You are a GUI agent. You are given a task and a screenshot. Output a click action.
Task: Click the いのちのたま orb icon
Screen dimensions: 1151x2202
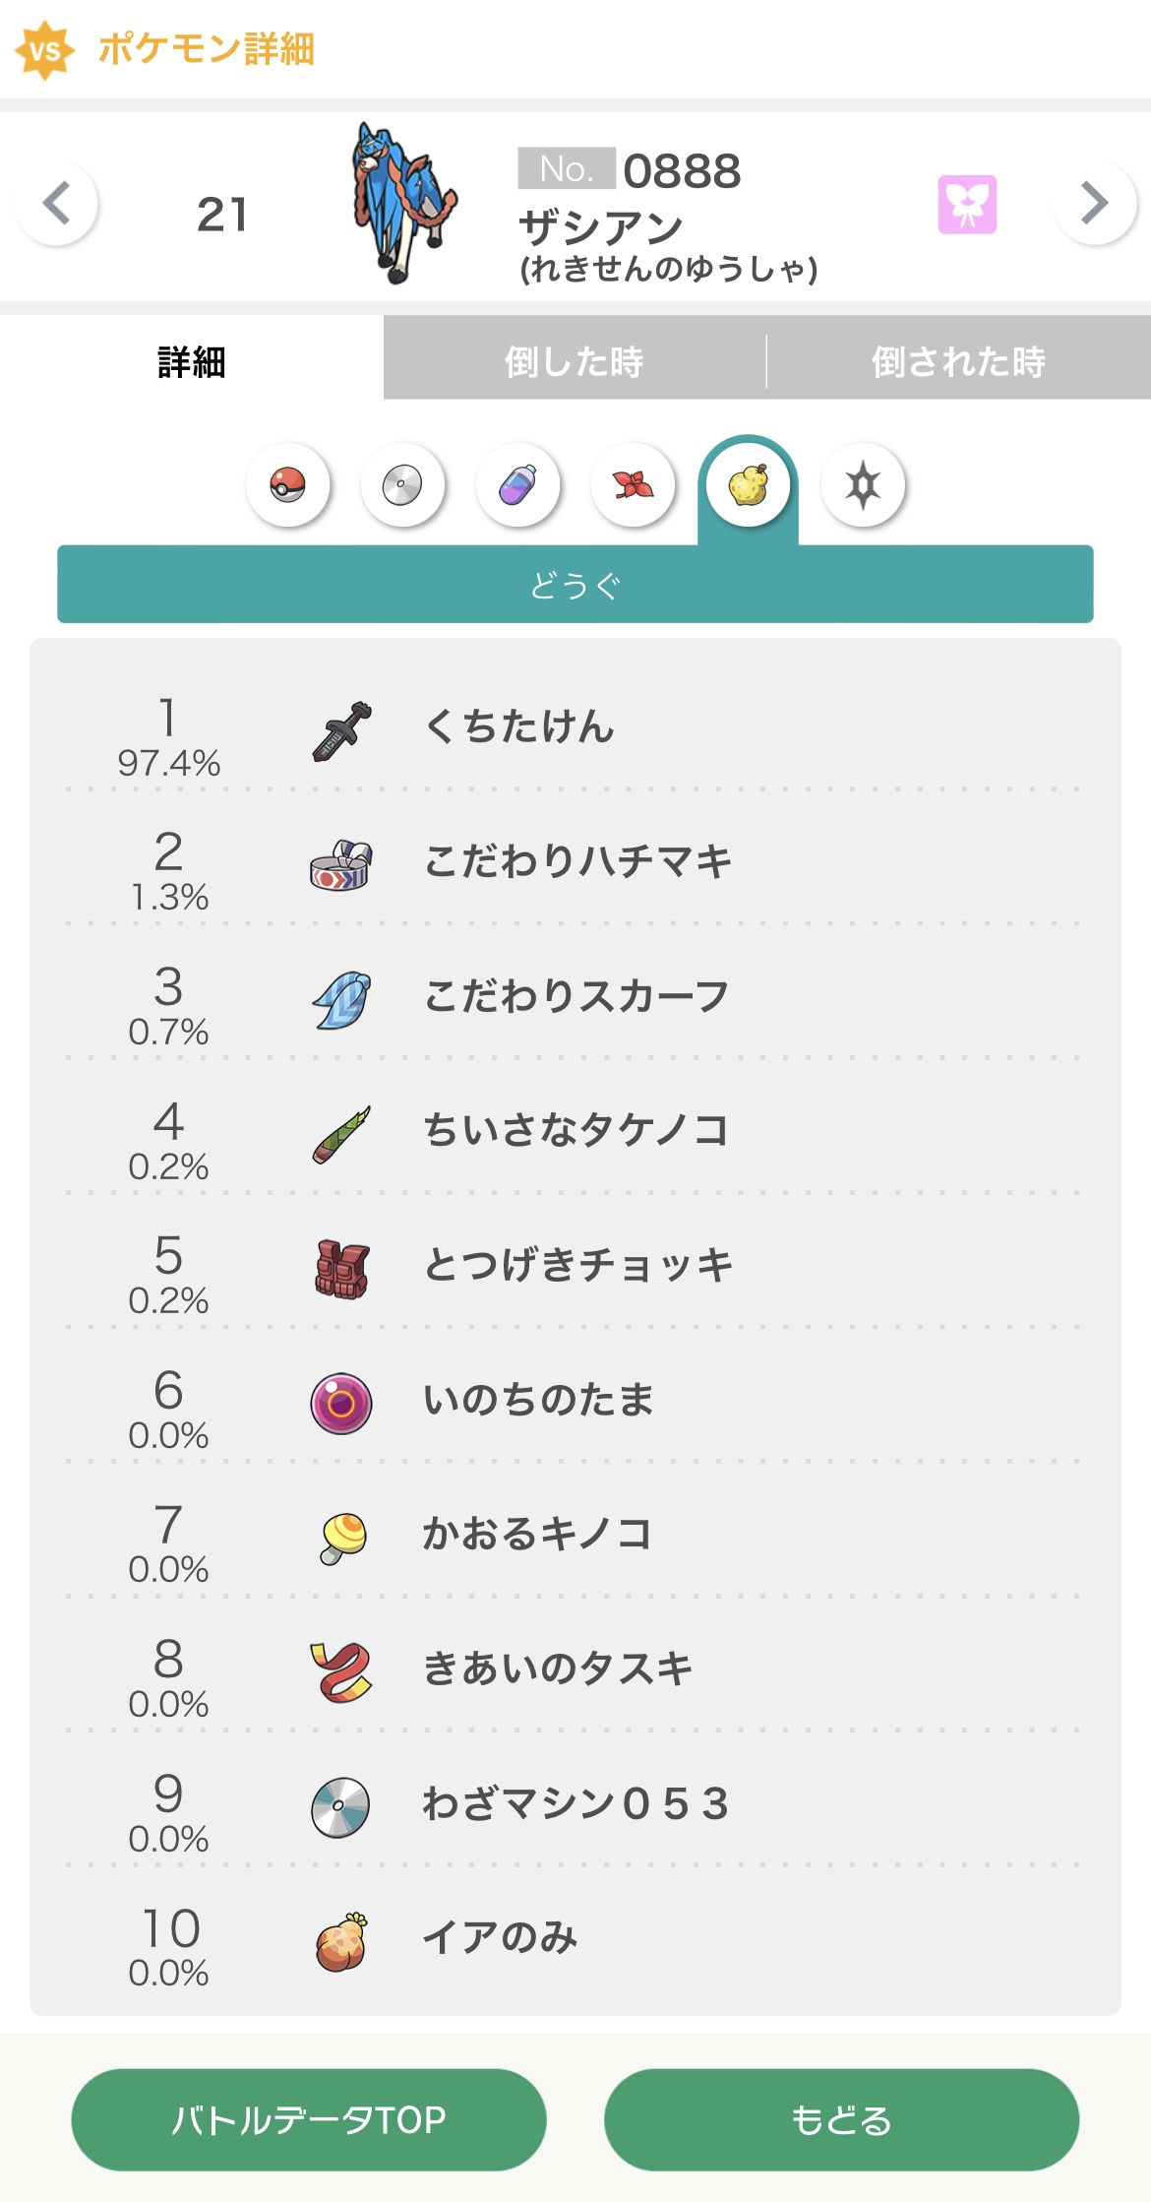point(340,1403)
